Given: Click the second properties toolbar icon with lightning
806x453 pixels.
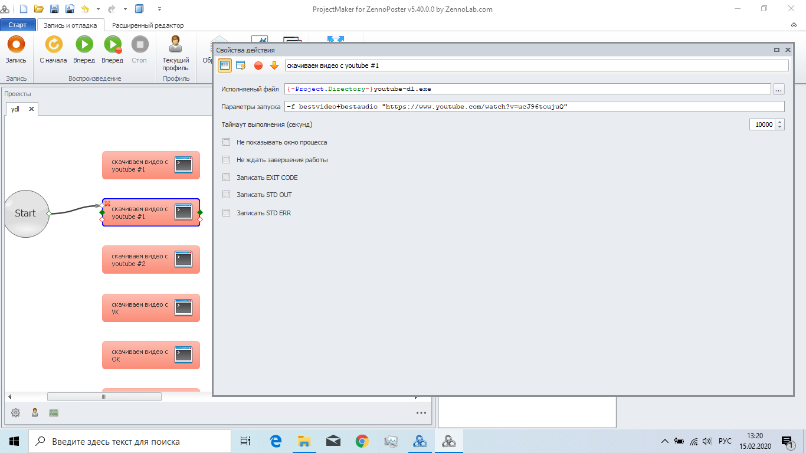Looking at the screenshot, I should pyautogui.click(x=241, y=65).
